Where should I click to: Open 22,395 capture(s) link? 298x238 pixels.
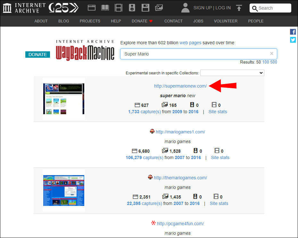coord(145,203)
